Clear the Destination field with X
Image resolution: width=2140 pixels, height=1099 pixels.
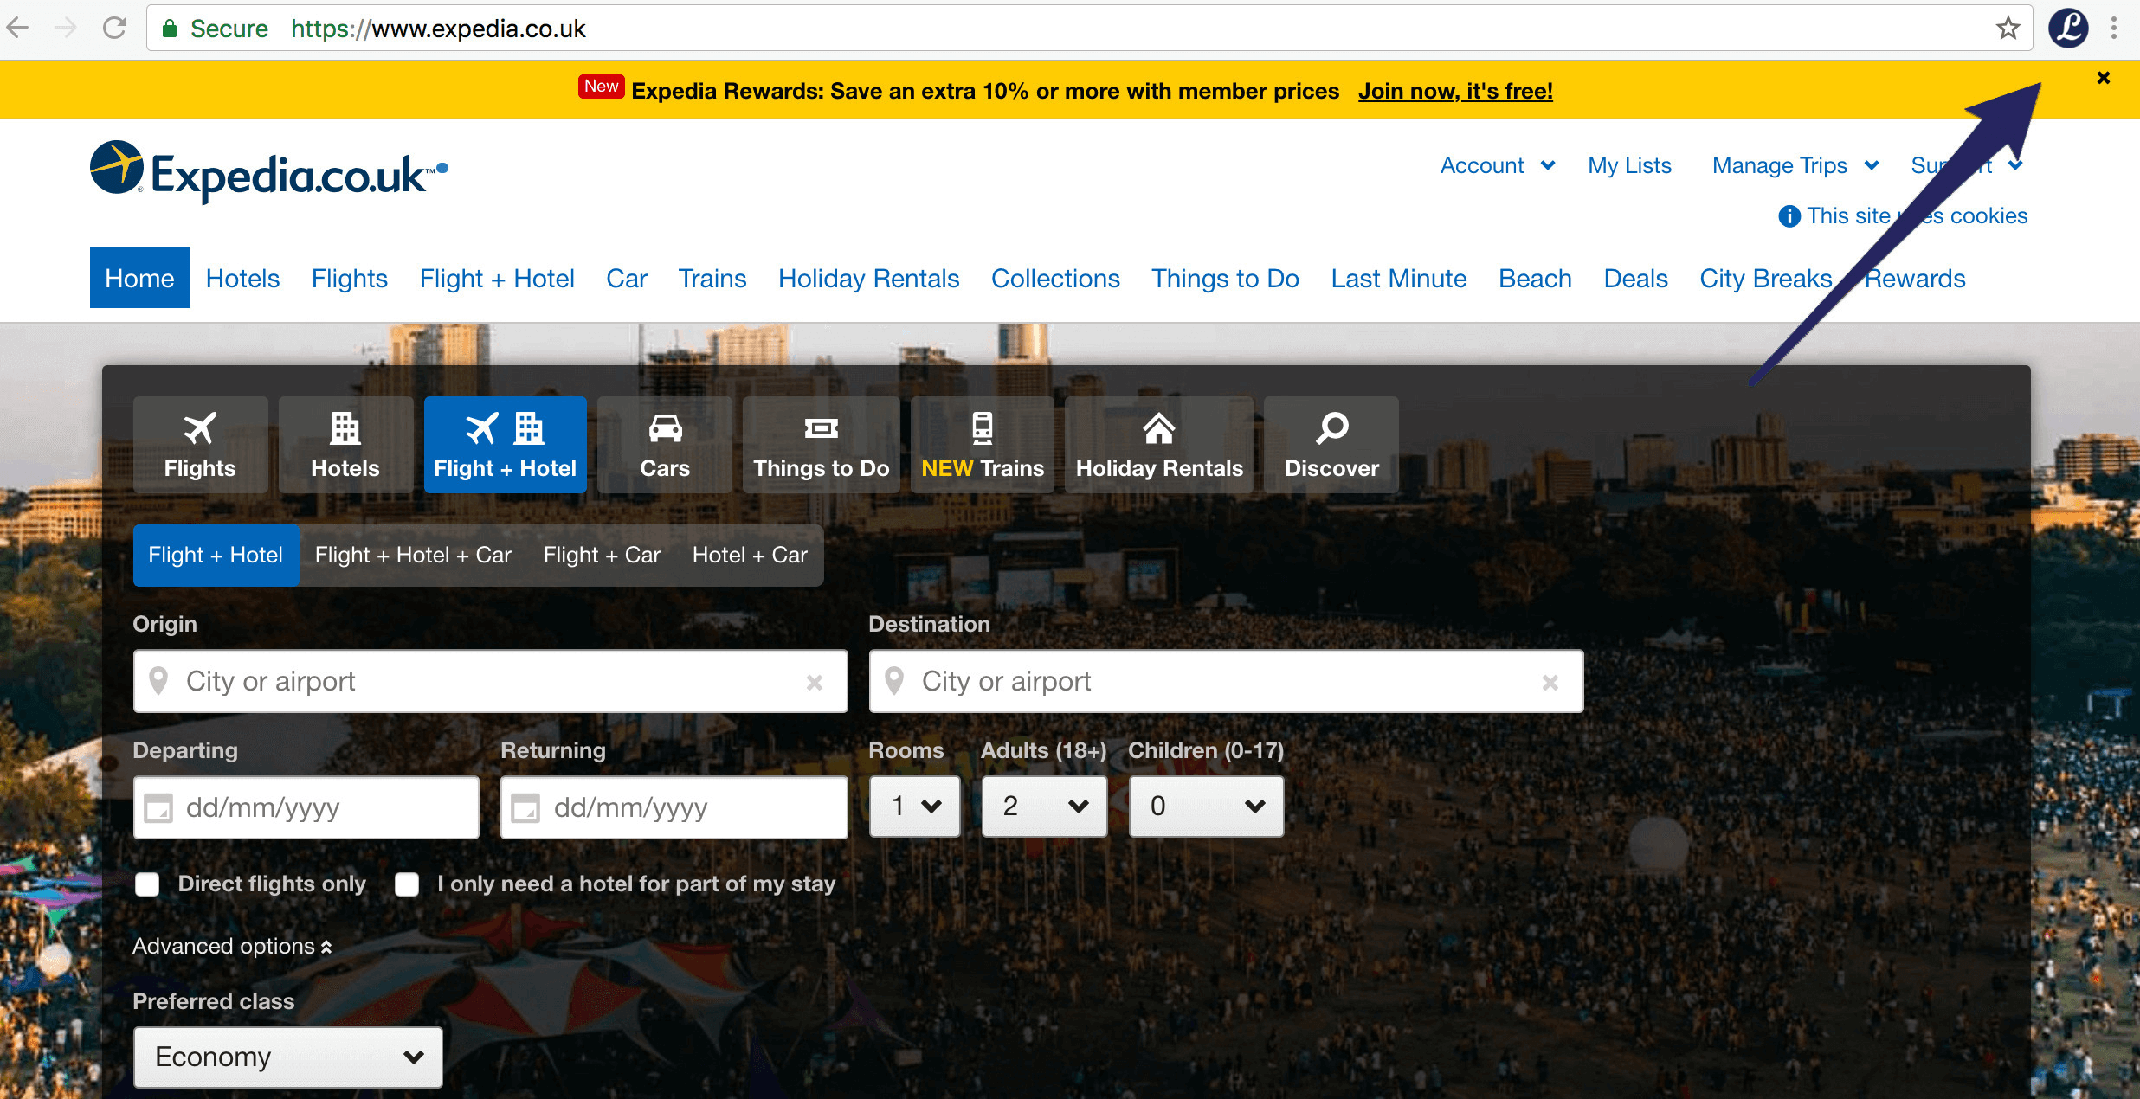point(1550,683)
